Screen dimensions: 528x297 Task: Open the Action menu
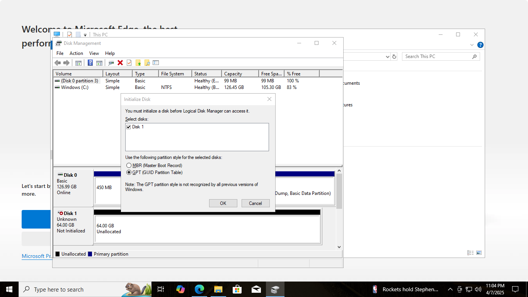click(76, 53)
